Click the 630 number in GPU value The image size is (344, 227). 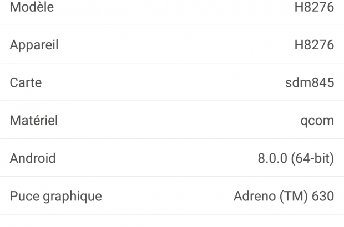(x=324, y=197)
